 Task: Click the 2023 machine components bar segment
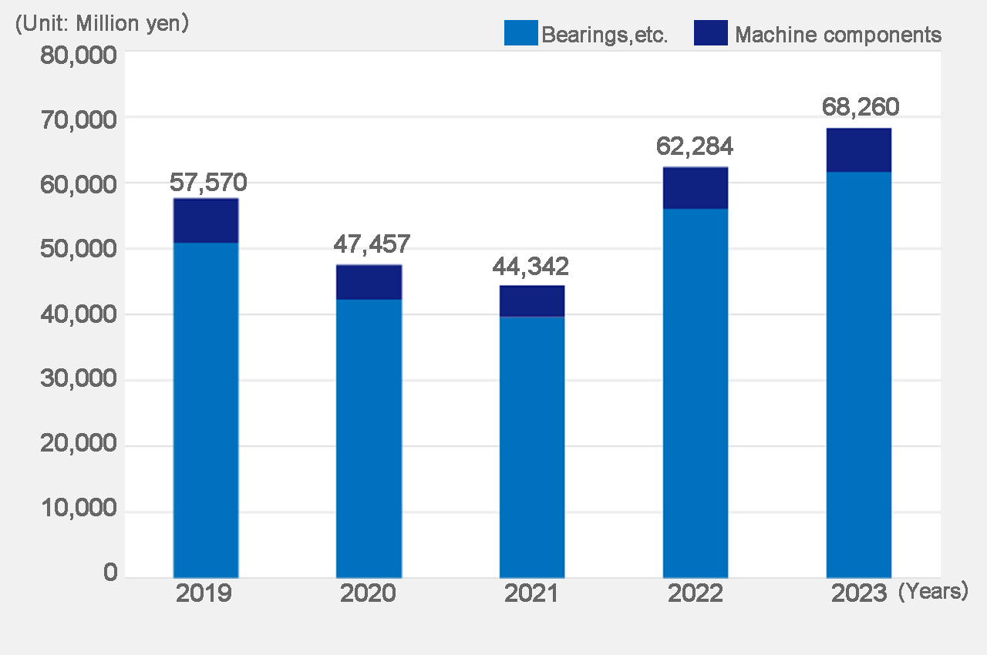click(x=859, y=150)
